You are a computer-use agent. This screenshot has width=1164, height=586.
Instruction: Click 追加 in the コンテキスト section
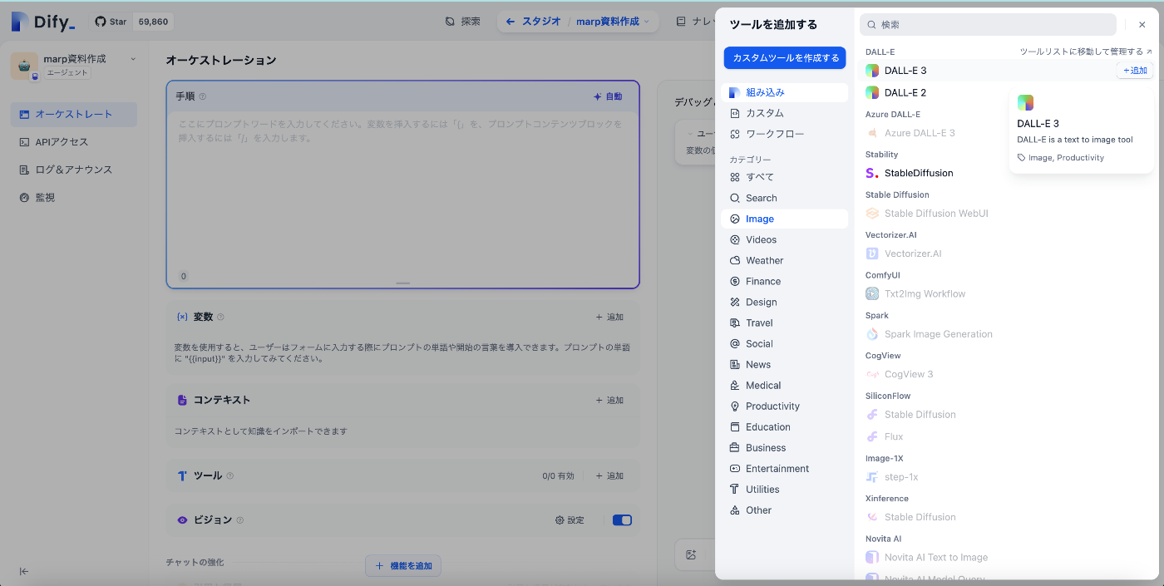609,400
